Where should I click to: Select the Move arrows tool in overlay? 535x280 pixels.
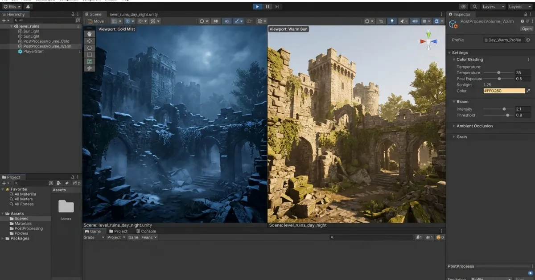tap(90, 40)
